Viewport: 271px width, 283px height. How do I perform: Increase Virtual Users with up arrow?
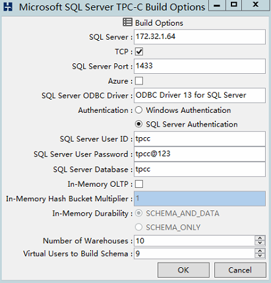click(x=260, y=251)
